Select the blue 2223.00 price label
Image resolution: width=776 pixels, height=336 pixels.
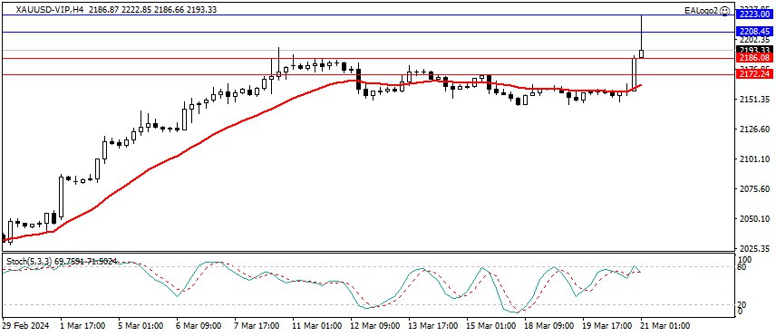755,14
